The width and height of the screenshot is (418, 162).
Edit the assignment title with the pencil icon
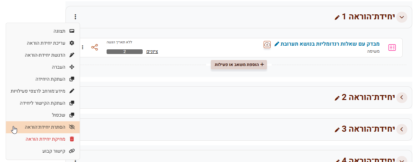[276, 44]
